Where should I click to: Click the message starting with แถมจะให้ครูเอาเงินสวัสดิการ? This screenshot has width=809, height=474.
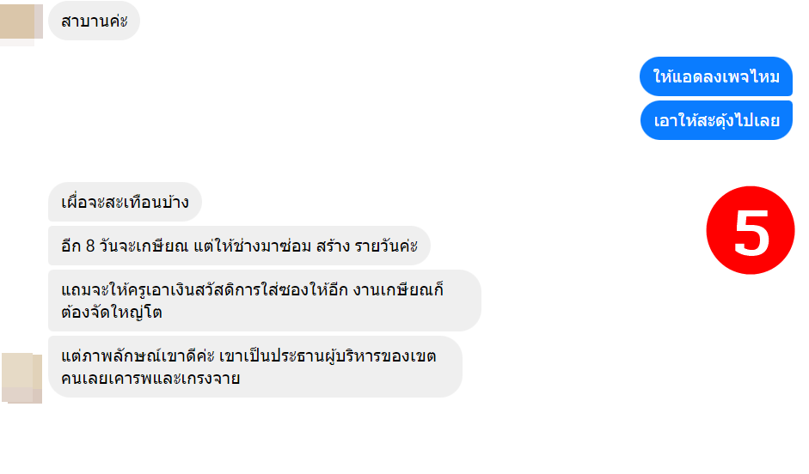pos(264,301)
